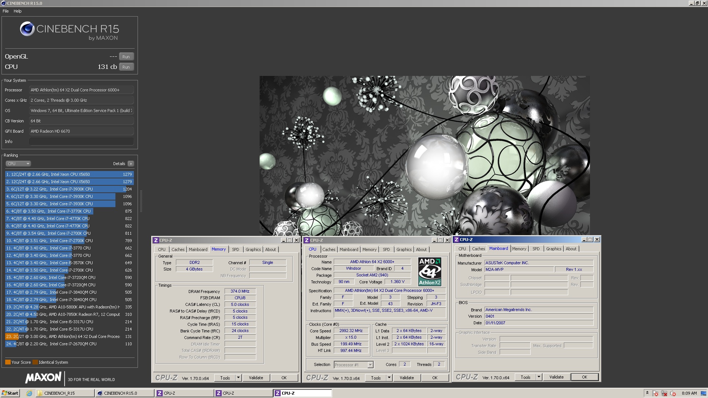Viewport: 708px width, 398px height.
Task: Click the Info input field
Action: [x=81, y=142]
